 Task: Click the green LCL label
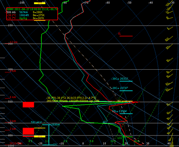pyautogui.click(x=120, y=138)
